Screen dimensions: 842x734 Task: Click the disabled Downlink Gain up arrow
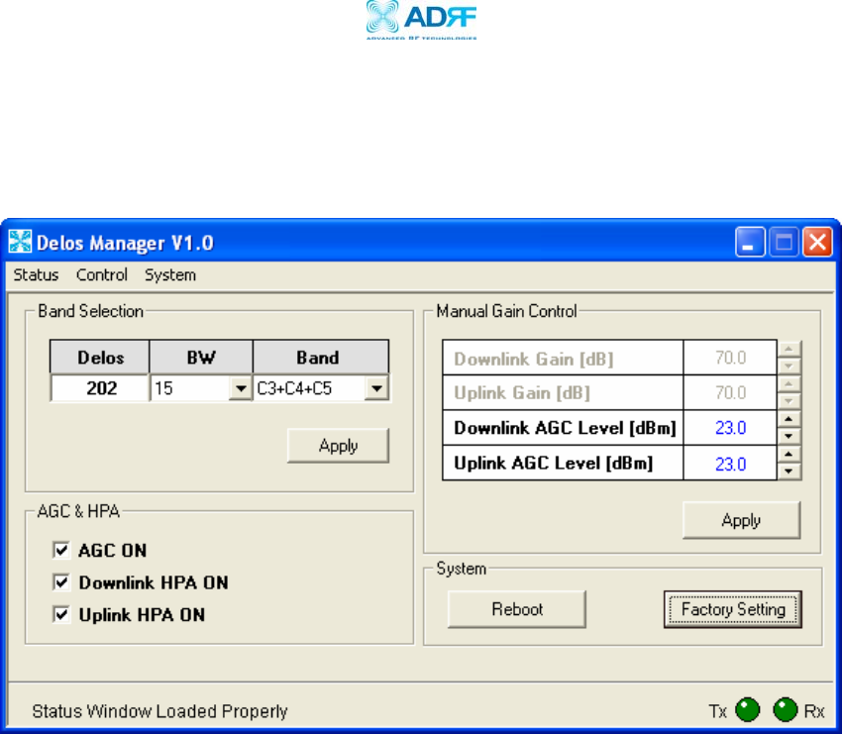(x=789, y=349)
